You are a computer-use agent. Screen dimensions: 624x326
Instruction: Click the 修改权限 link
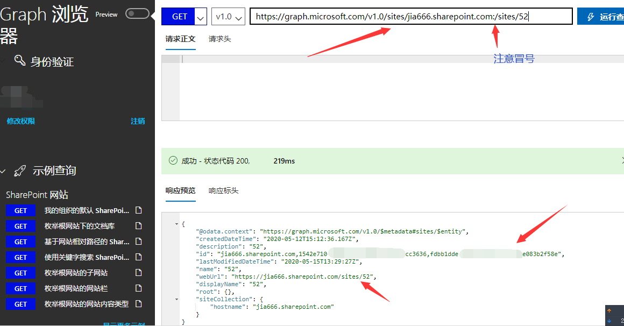coord(20,121)
